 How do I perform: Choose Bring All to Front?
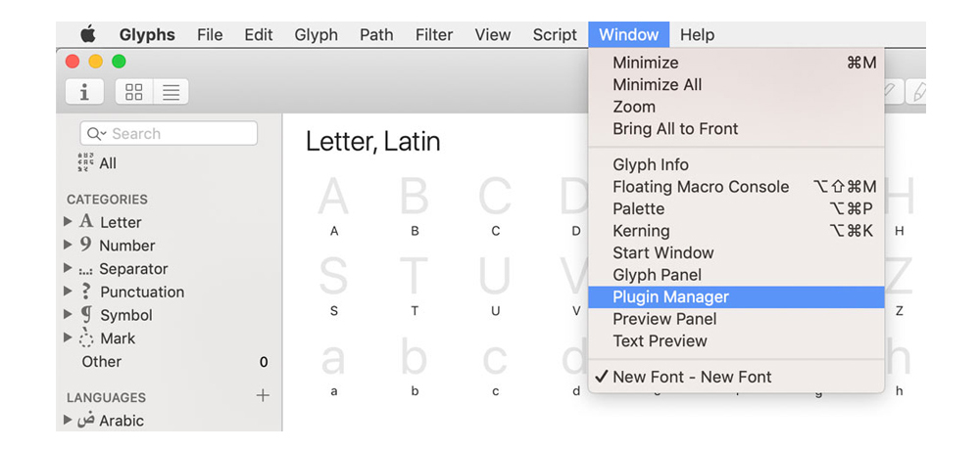736,128
